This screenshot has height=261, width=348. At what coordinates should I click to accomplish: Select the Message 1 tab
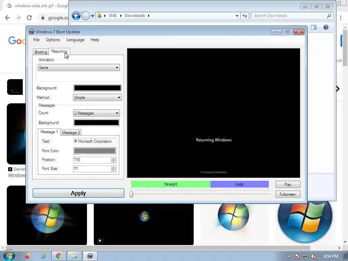49,132
